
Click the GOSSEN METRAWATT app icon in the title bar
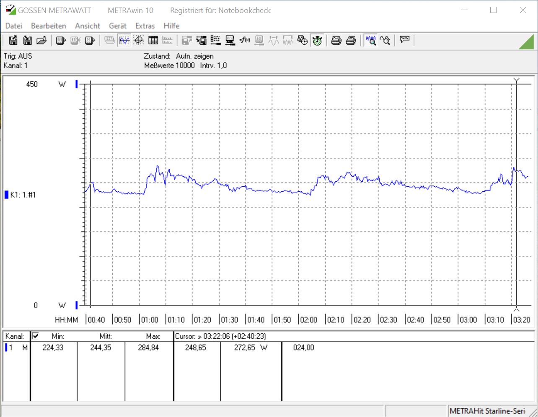pos(10,10)
